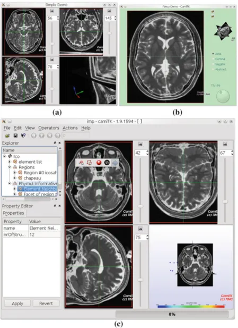Click the toolbar input field showing 0
The width and height of the screenshot is (238, 328).
point(75,136)
